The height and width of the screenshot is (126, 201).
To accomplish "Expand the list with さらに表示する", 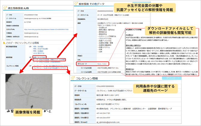I will click(x=39, y=53).
